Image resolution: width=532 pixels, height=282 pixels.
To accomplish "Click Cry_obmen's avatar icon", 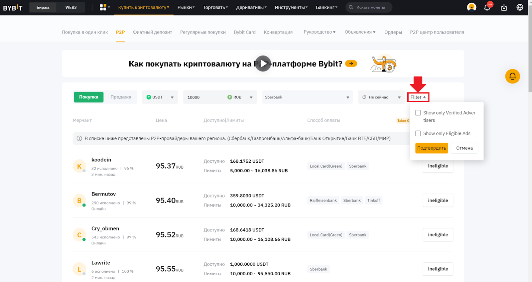I will [79, 235].
